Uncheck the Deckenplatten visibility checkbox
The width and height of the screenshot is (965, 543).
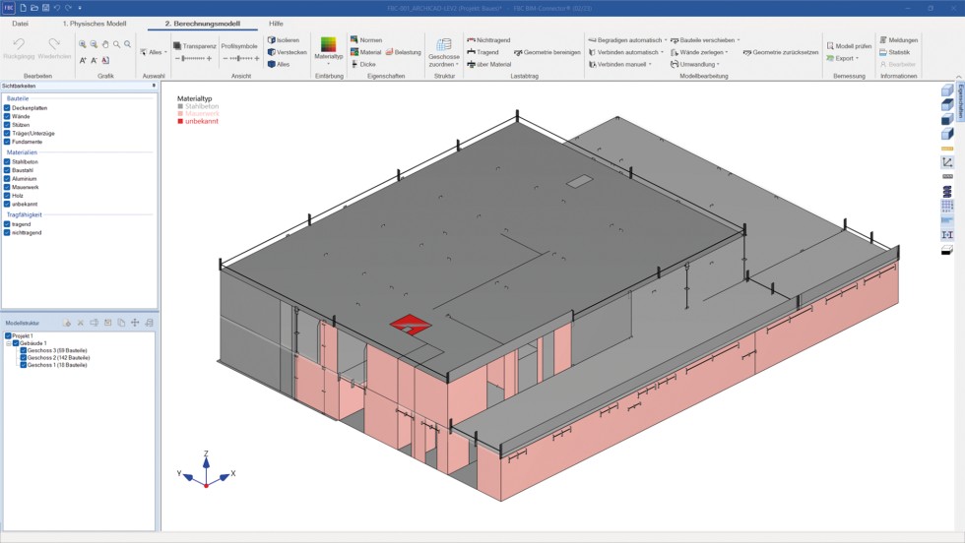pos(7,108)
